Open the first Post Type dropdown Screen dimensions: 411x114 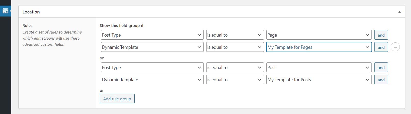(152, 35)
